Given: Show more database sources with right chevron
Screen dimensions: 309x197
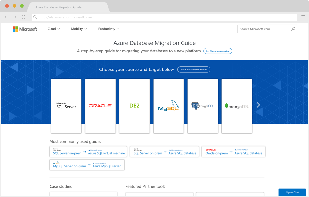Looking at the screenshot, I should coord(258,105).
